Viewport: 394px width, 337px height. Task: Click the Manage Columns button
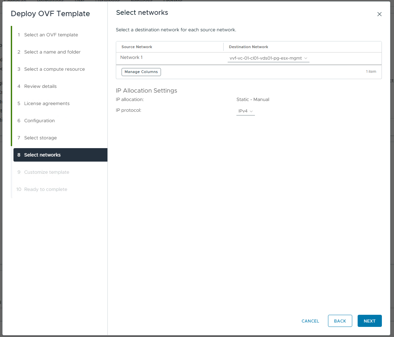[141, 72]
